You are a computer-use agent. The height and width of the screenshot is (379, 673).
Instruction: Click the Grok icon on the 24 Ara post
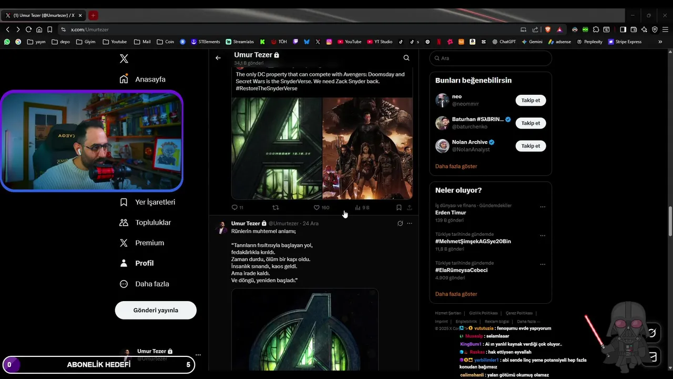click(x=400, y=223)
